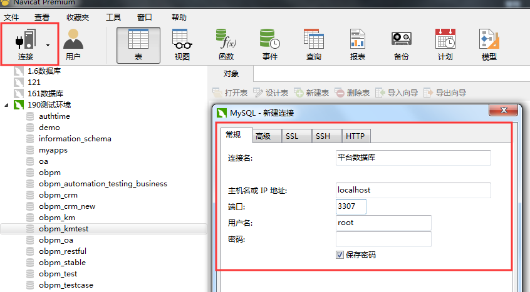
Task: Click the 连接名 input field
Action: tap(413, 158)
